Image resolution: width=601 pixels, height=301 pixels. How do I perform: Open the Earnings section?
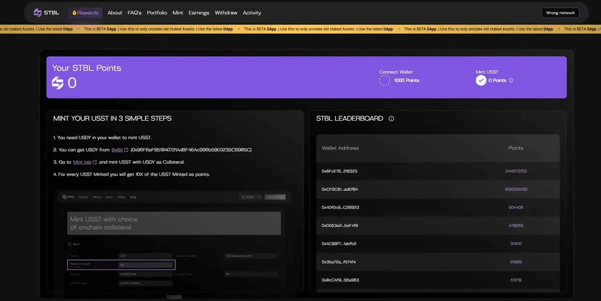click(x=199, y=13)
